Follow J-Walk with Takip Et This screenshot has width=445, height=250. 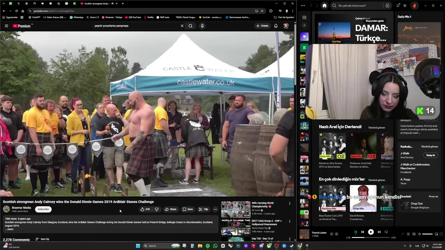click(x=430, y=155)
